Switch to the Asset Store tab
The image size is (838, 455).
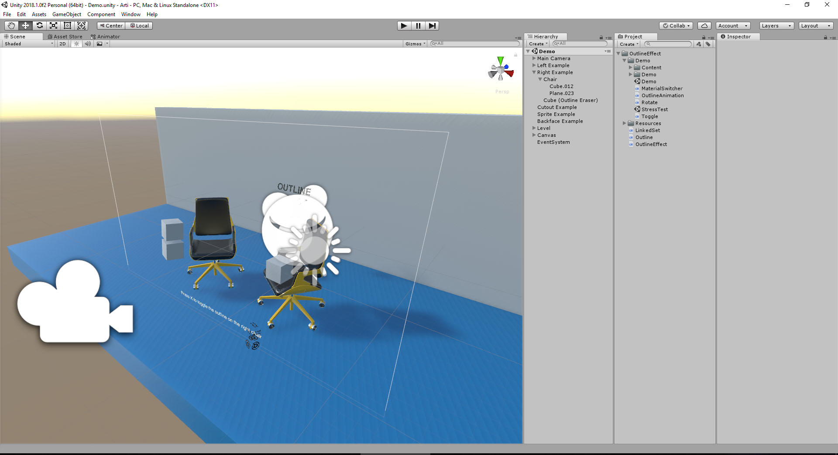pos(65,37)
